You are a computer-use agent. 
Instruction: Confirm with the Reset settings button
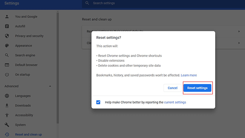(x=198, y=88)
